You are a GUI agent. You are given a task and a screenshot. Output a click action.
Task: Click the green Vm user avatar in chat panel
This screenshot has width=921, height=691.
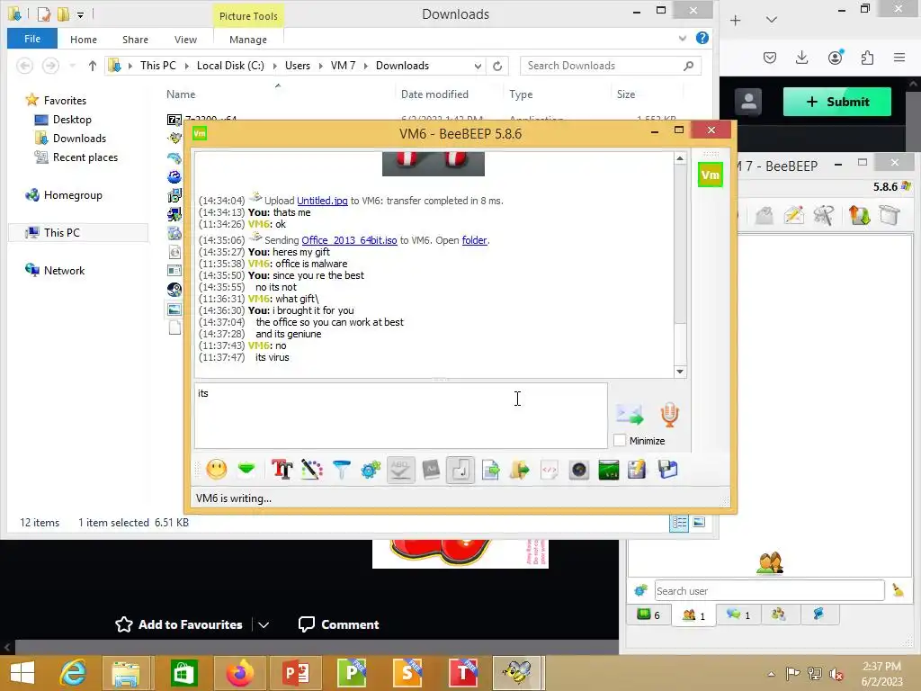click(710, 175)
